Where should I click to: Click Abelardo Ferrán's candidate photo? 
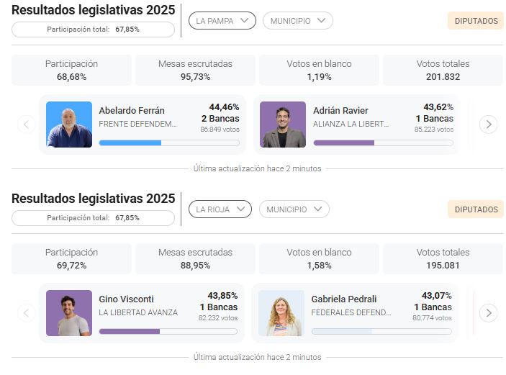(x=69, y=125)
